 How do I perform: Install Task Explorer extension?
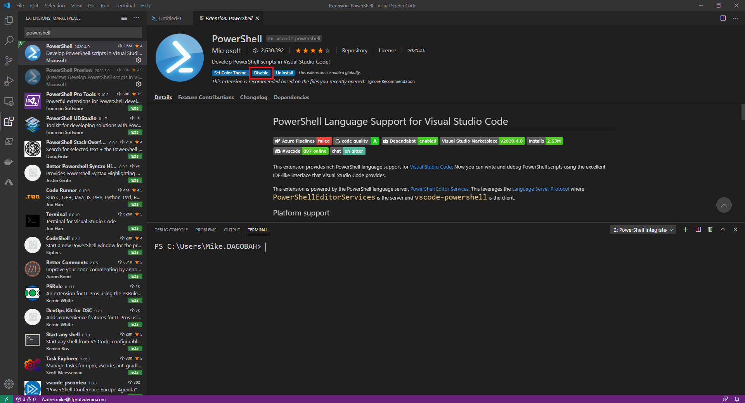pos(135,372)
